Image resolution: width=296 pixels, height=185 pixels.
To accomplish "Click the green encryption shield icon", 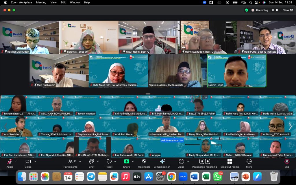I will click(247, 10).
